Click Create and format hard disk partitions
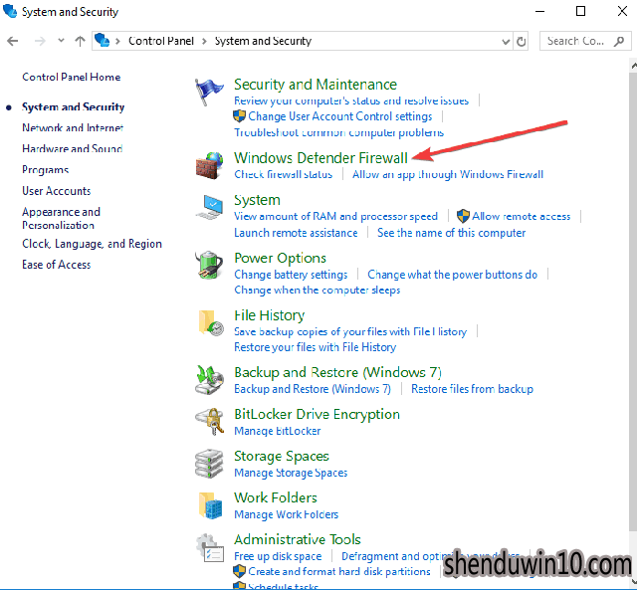 (x=339, y=572)
